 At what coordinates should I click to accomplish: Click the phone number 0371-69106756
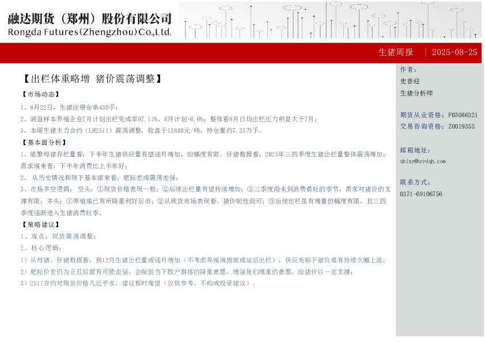tap(421, 194)
